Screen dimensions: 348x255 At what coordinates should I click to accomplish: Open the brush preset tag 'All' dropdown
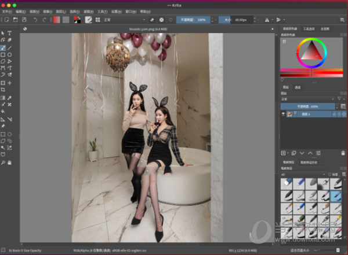click(303, 175)
